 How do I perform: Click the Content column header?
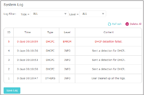tap(108, 32)
